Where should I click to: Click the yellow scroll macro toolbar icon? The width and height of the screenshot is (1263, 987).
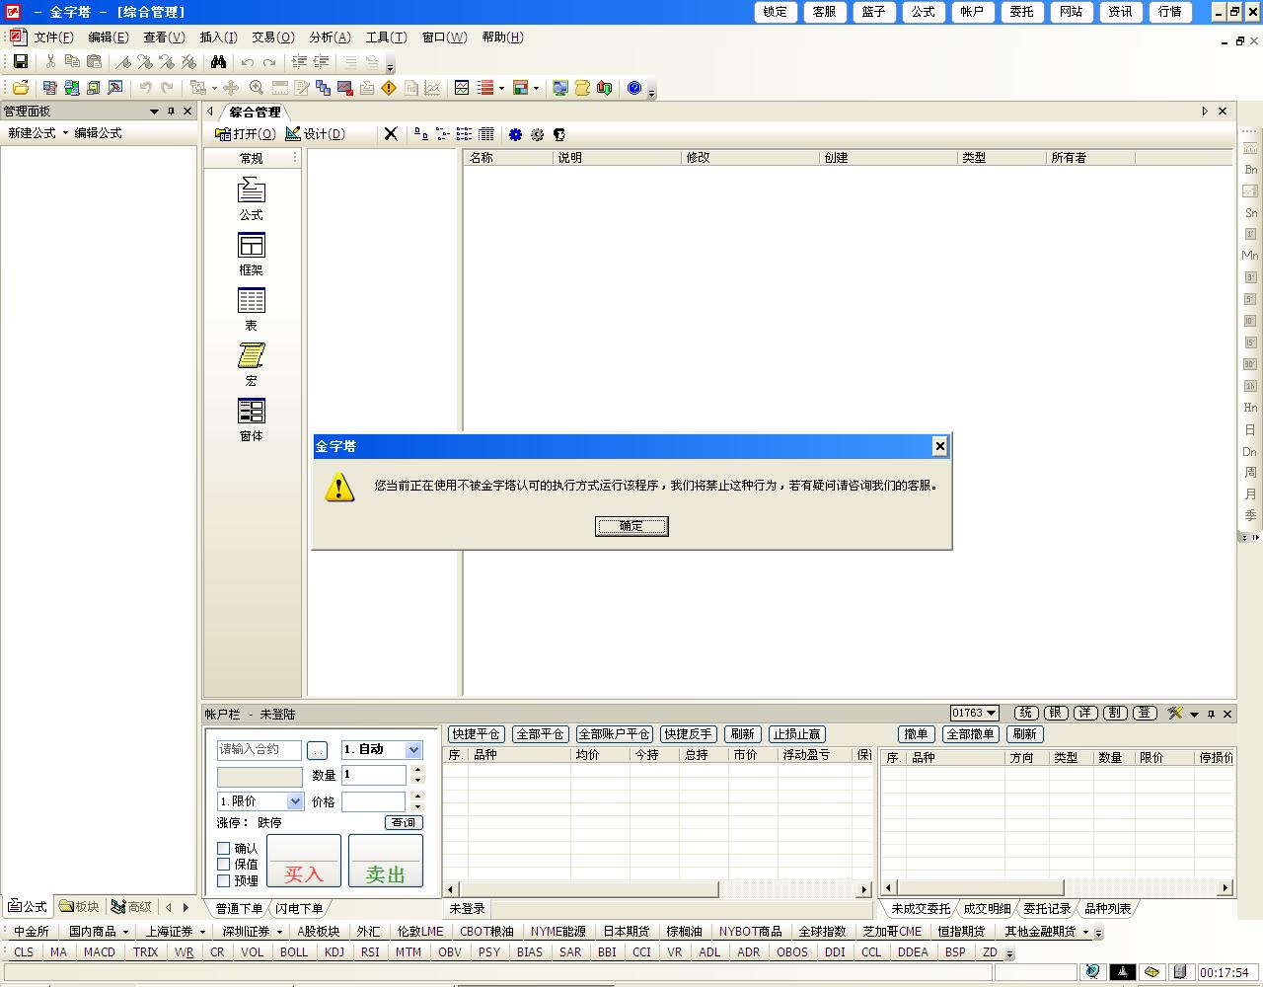coord(582,88)
